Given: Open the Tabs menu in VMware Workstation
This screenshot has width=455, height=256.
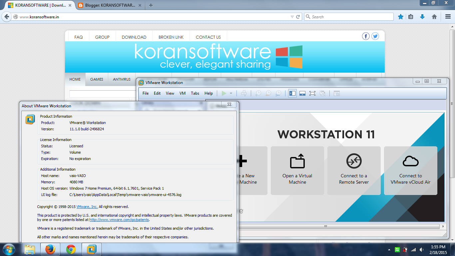Looking at the screenshot, I should point(195,93).
